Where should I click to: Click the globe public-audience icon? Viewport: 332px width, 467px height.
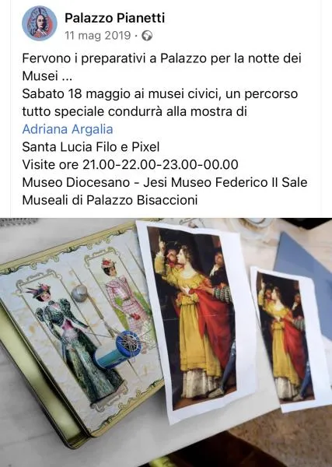coord(147,36)
